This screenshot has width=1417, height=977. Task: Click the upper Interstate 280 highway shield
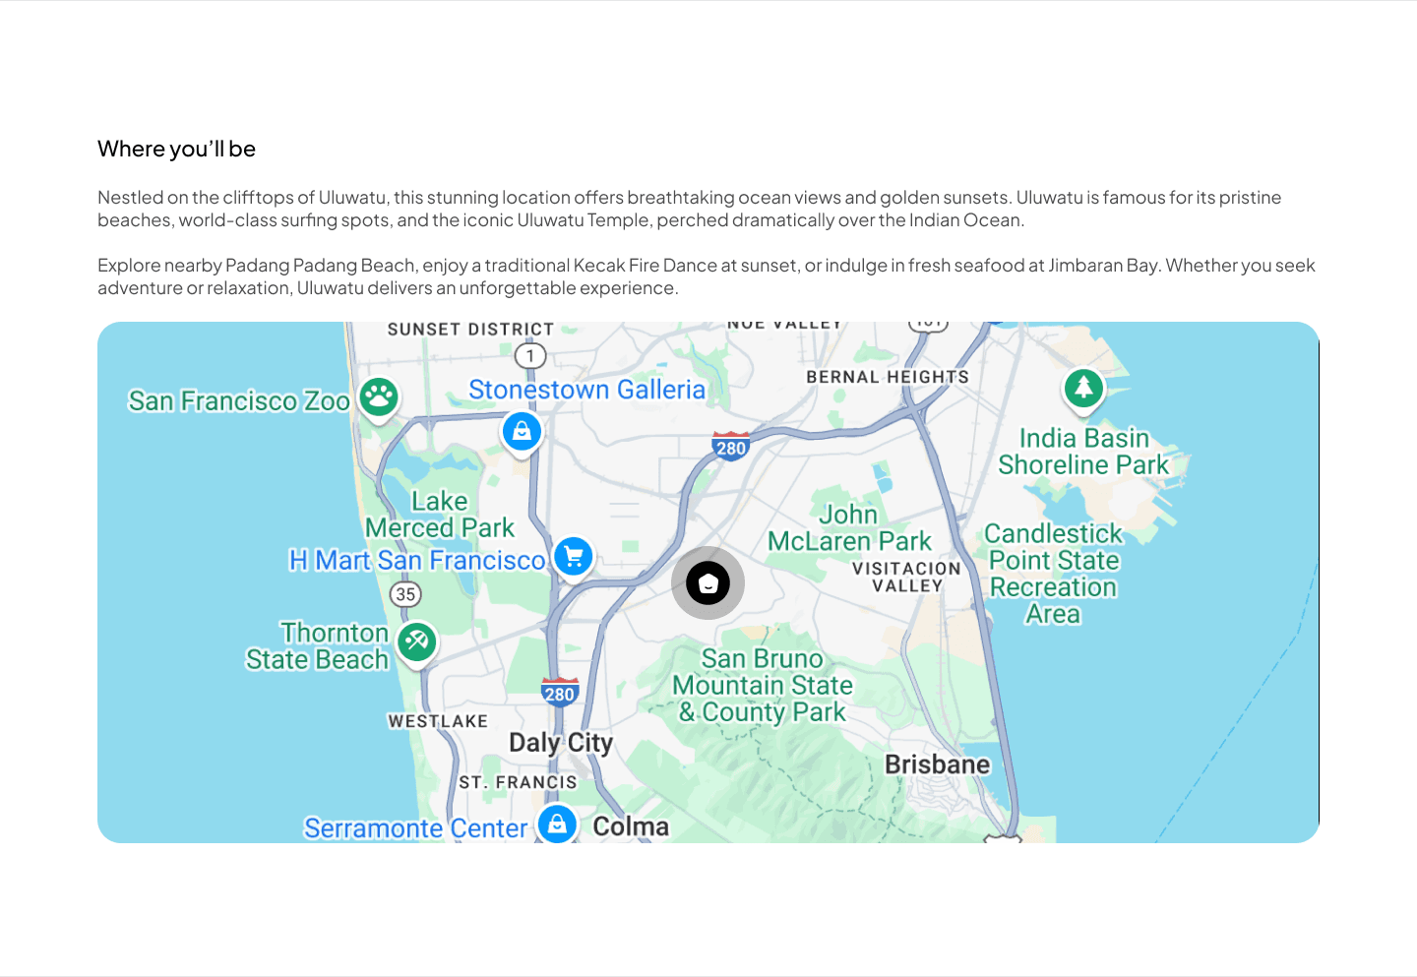point(731,447)
